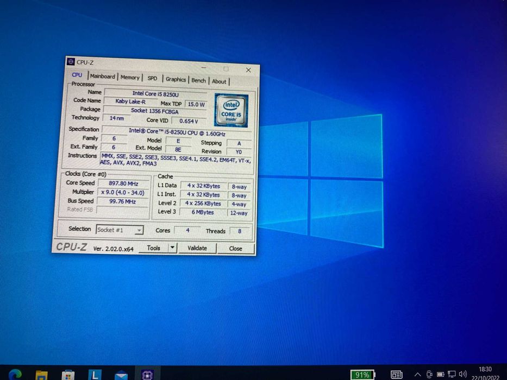Image resolution: width=507 pixels, height=380 pixels.
Task: Open File Explorer from the taskbar
Action: pyautogui.click(x=41, y=375)
